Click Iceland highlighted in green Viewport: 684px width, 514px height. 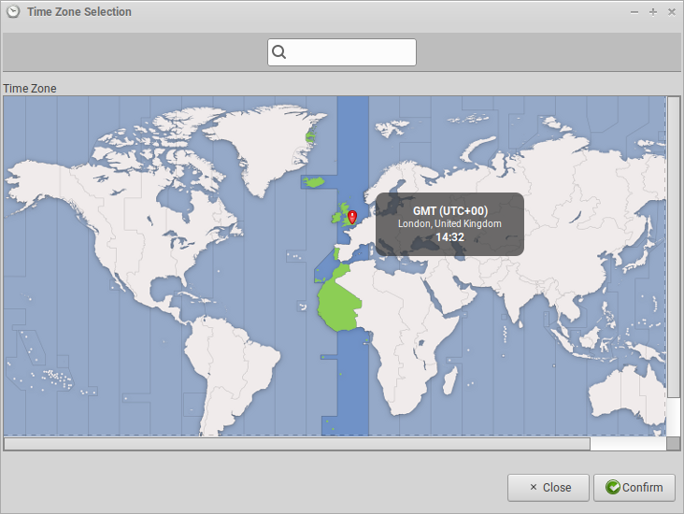(314, 181)
